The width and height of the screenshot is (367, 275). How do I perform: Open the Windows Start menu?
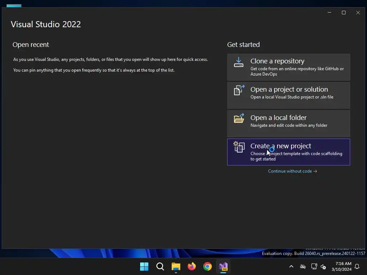pos(144,266)
